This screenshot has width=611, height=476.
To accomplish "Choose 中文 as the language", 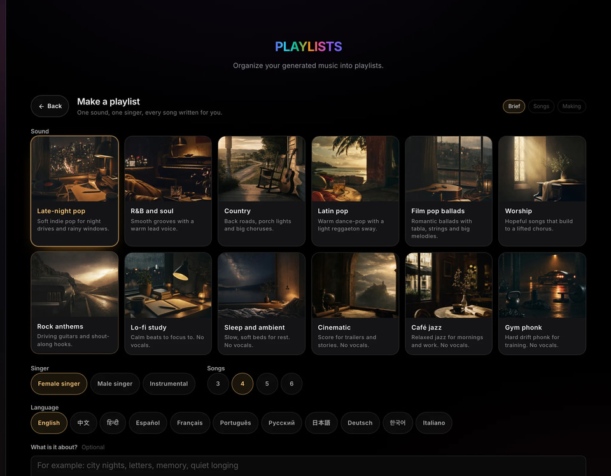I will 83,423.
